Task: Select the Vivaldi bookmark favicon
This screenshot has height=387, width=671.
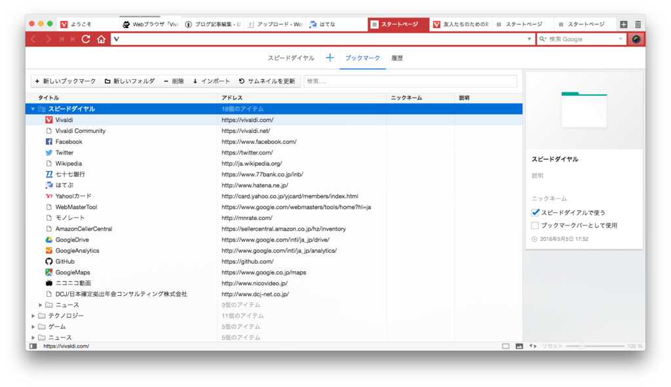Action: pos(48,120)
